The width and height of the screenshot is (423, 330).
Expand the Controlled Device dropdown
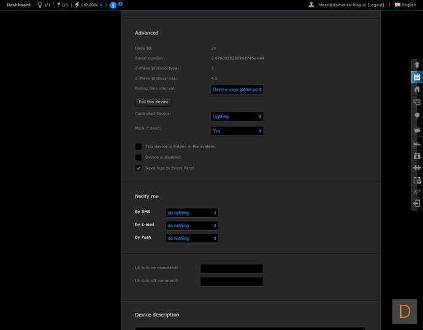pyautogui.click(x=237, y=117)
